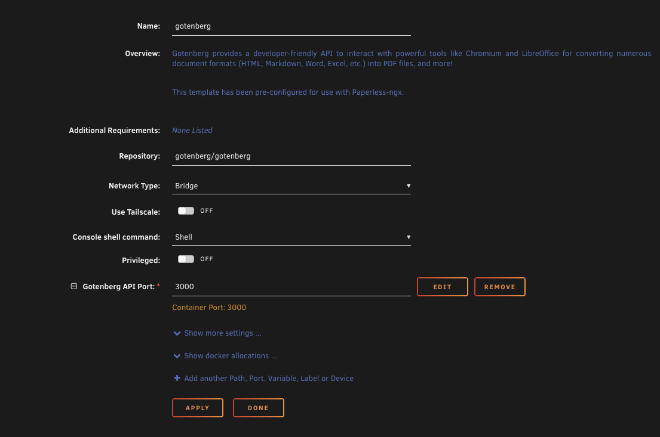The height and width of the screenshot is (437, 660).
Task: Click the Done button
Action: (x=258, y=408)
